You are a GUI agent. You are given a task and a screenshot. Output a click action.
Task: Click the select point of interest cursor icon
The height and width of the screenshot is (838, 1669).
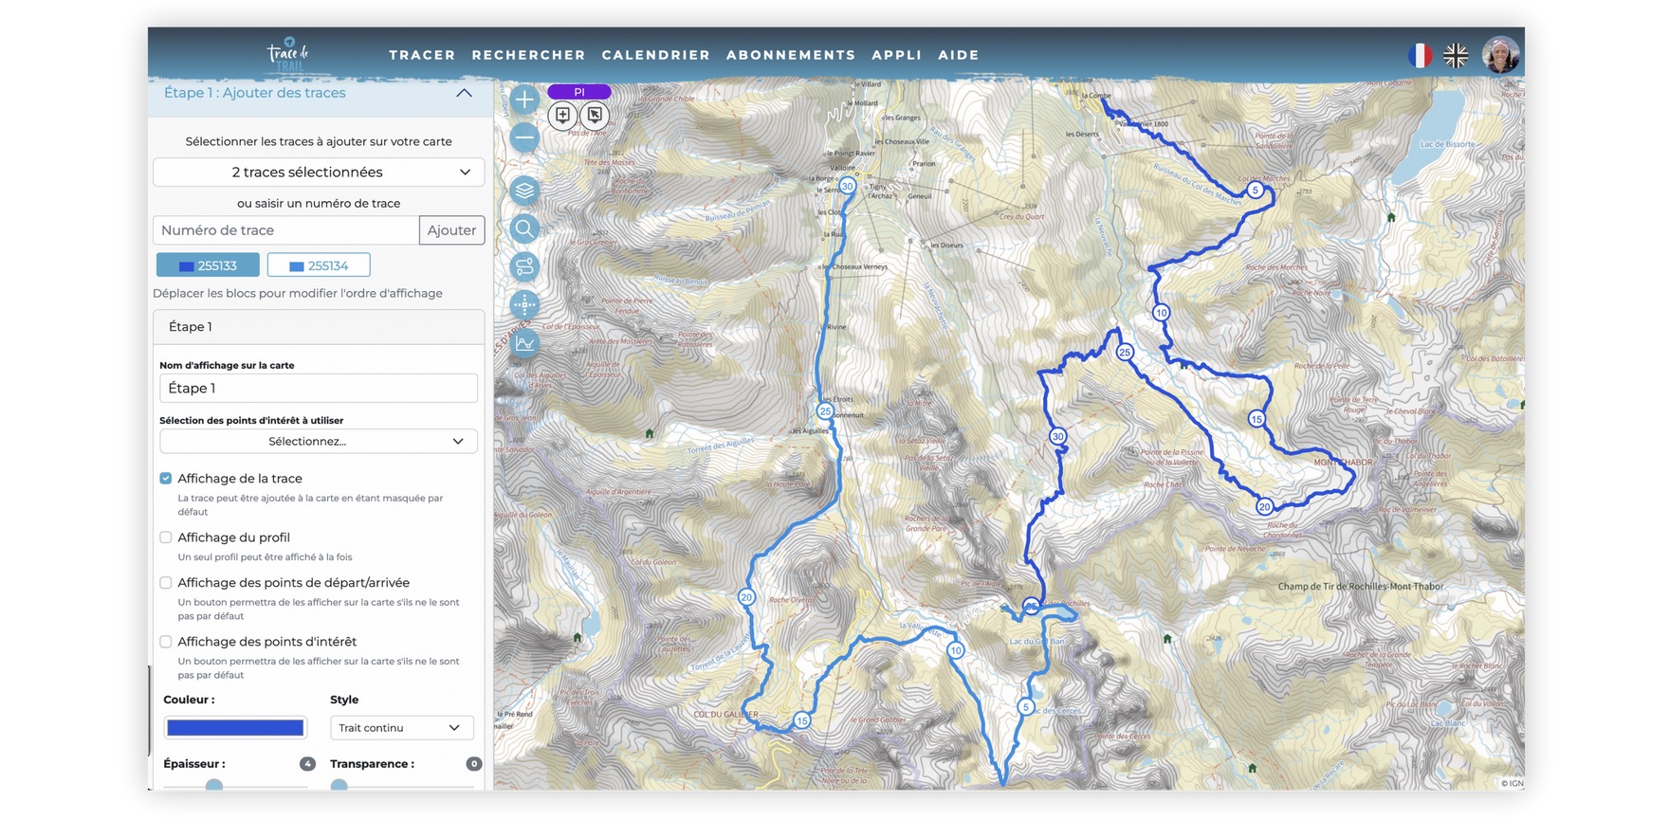point(595,116)
